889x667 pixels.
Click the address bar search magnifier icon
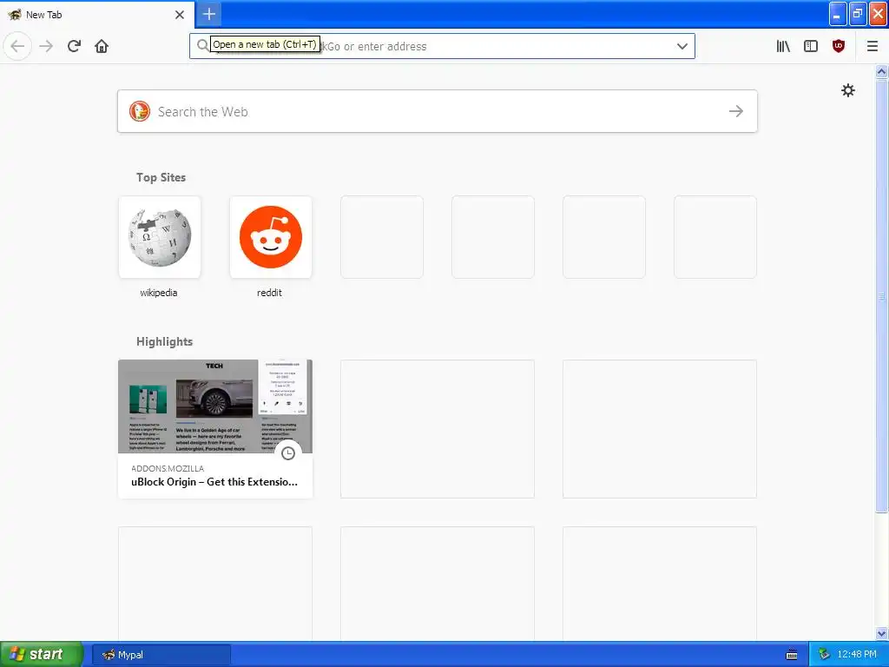click(x=202, y=45)
